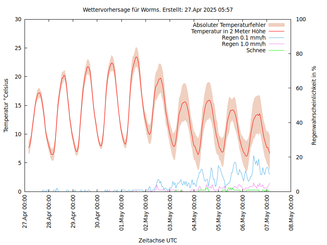Select the '04.May 00:00' axis date label
Screen dimensions: 327x245
(x=195, y=212)
